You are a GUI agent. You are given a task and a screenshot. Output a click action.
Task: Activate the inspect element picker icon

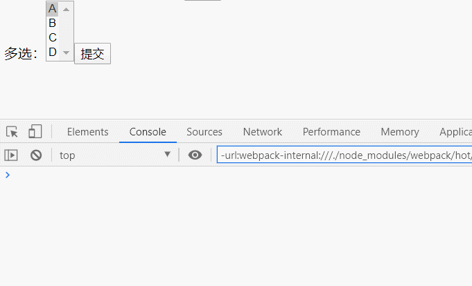coord(12,132)
